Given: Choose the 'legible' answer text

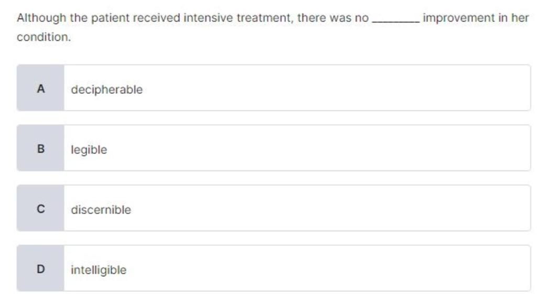Looking at the screenshot, I should click(89, 150).
